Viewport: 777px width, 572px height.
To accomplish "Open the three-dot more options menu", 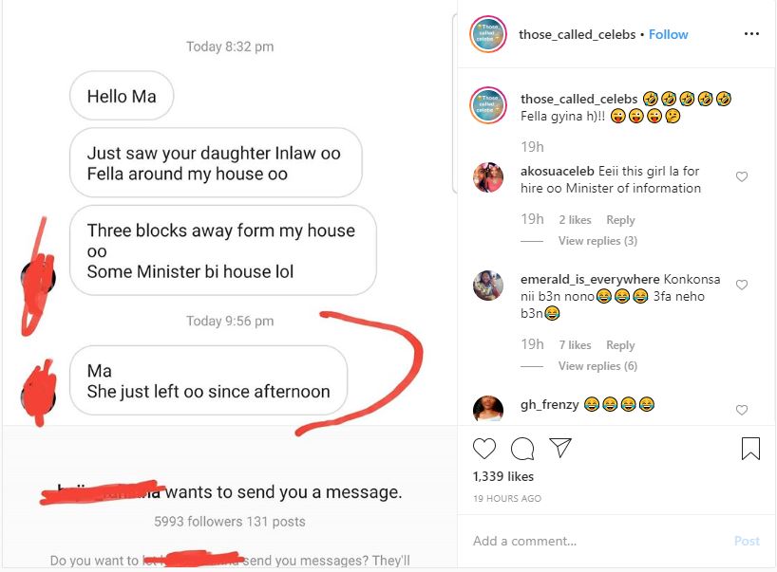I will (751, 33).
